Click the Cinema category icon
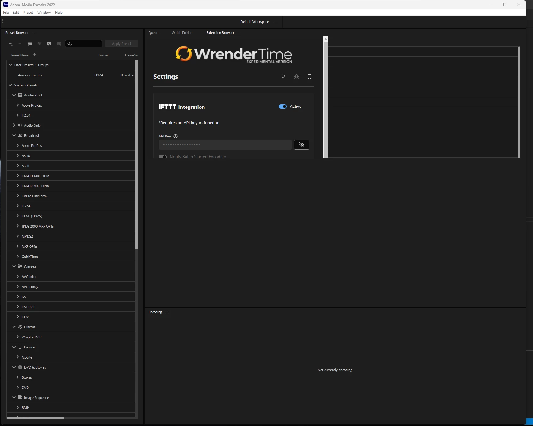This screenshot has height=426, width=533. 20,327
